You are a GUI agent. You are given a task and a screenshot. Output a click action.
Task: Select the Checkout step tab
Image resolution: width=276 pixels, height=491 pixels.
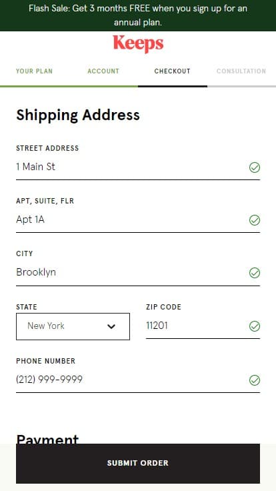pos(172,71)
